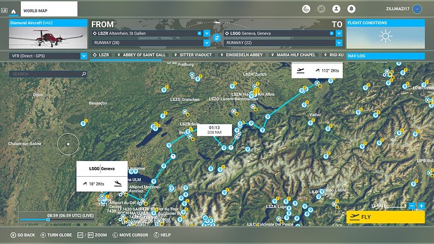Open the profile person icon
The image size is (434, 244).
click(x=337, y=9)
